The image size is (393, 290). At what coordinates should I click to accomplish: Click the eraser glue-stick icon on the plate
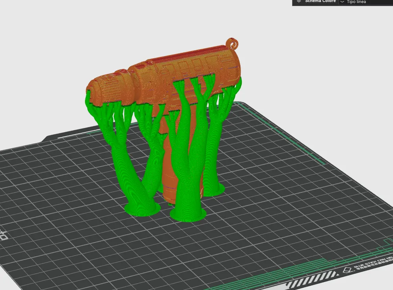click(x=347, y=270)
